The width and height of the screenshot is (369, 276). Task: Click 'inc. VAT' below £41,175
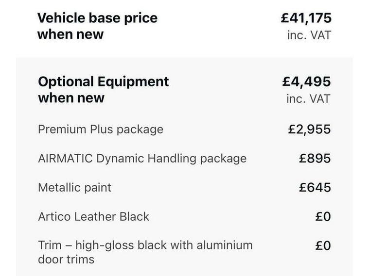[309, 35]
